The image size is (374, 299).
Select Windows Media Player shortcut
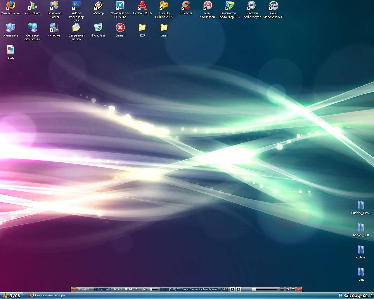(x=252, y=6)
